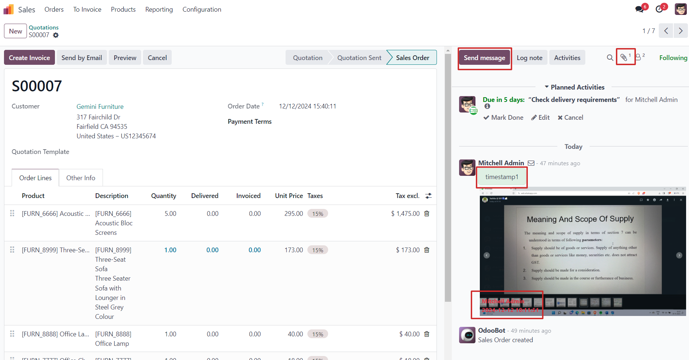Click the next image arrow on the attachment
This screenshot has height=360, width=689.
679,255
